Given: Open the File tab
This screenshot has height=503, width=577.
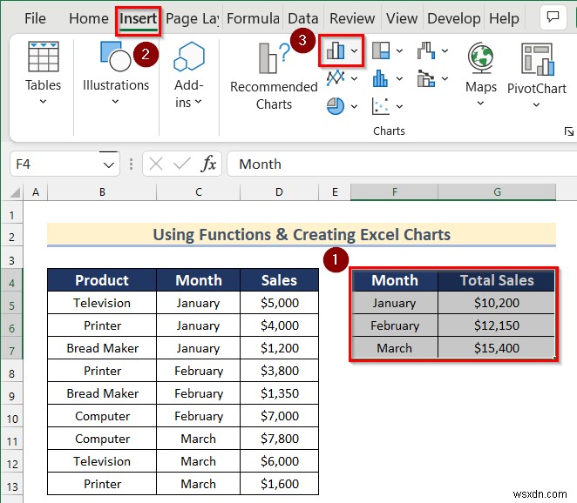Looking at the screenshot, I should [x=35, y=18].
